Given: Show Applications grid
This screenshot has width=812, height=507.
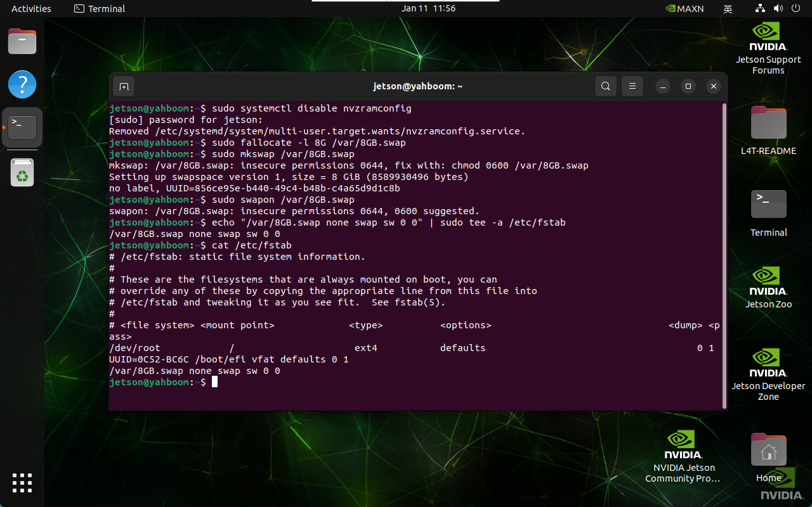Looking at the screenshot, I should pyautogui.click(x=22, y=482).
